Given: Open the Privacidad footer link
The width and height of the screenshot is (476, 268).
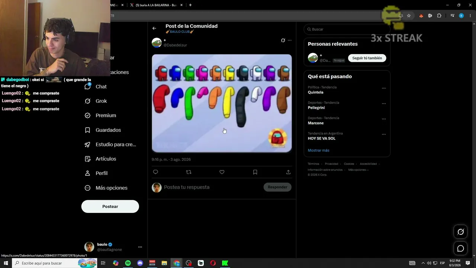Looking at the screenshot, I should tap(331, 164).
